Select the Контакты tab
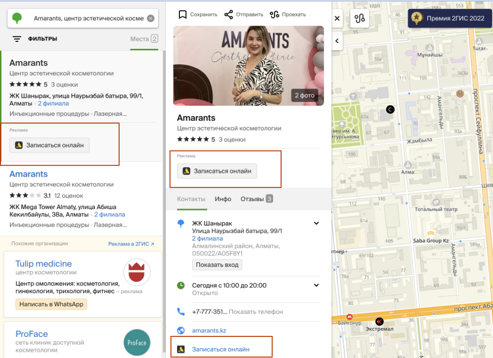 click(191, 199)
